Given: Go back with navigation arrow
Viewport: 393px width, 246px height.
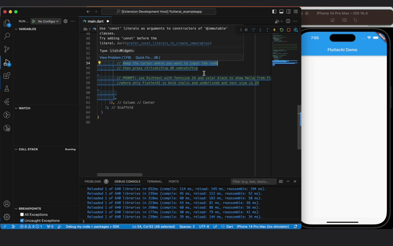Looking at the screenshot, I should coord(88,12).
